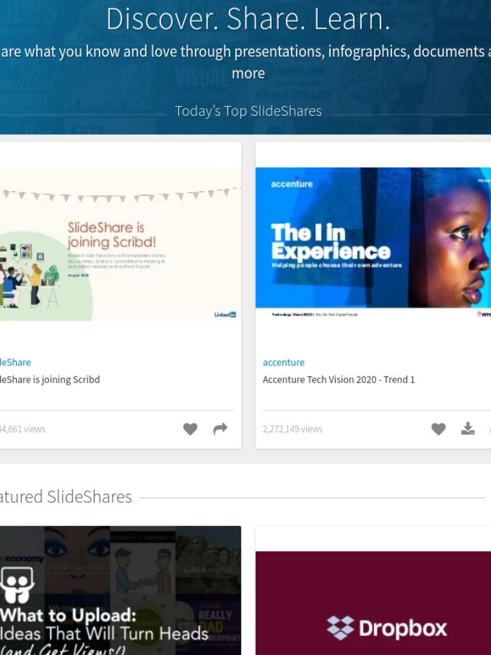
Task: Click the Dropbox logo icon
Action: click(x=340, y=627)
